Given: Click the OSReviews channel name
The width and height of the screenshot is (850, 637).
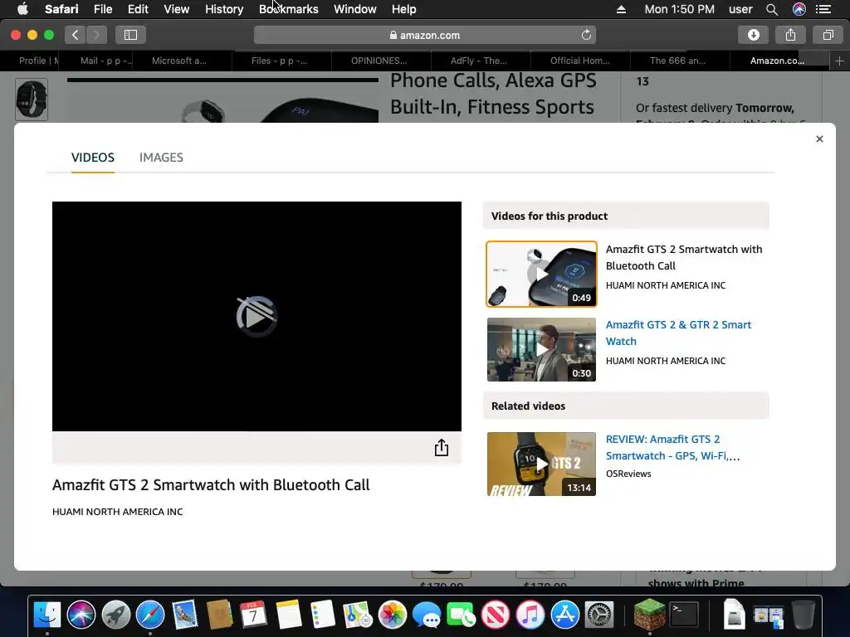Looking at the screenshot, I should click(628, 474).
